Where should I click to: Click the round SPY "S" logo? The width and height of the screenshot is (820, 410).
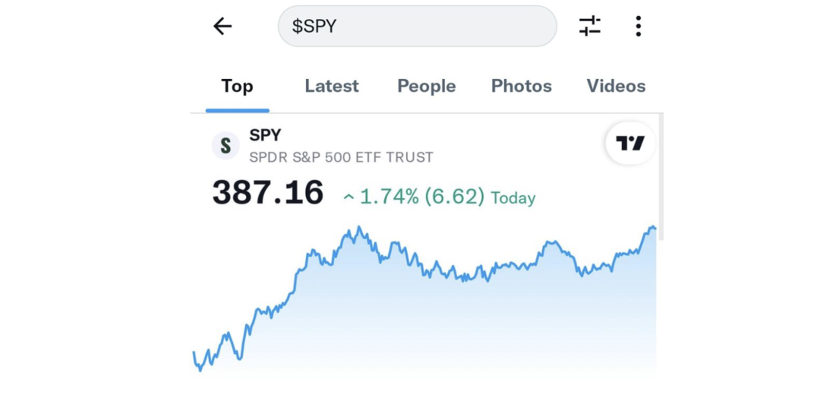tap(225, 145)
